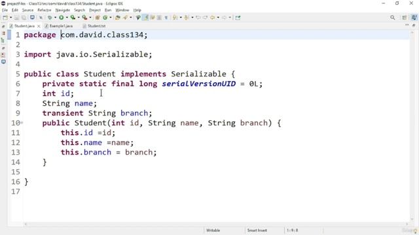Viewport: 419px width, 235px height.
Task: Click the New Java Class icon
Action: (x=105, y=18)
